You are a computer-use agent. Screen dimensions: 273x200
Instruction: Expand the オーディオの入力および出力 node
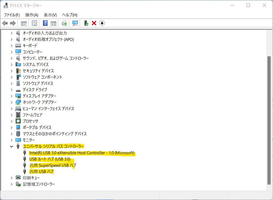coord(11,33)
